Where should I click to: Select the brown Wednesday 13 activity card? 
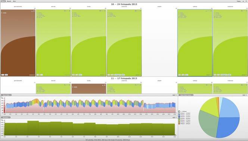(89, 88)
